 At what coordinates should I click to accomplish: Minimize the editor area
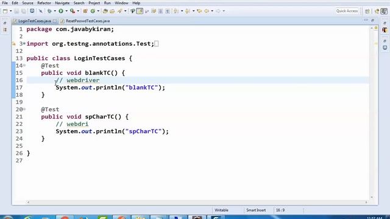pos(366,20)
